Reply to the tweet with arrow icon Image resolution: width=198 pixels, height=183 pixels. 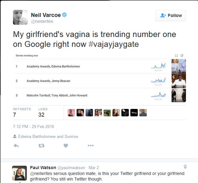coord(16,146)
